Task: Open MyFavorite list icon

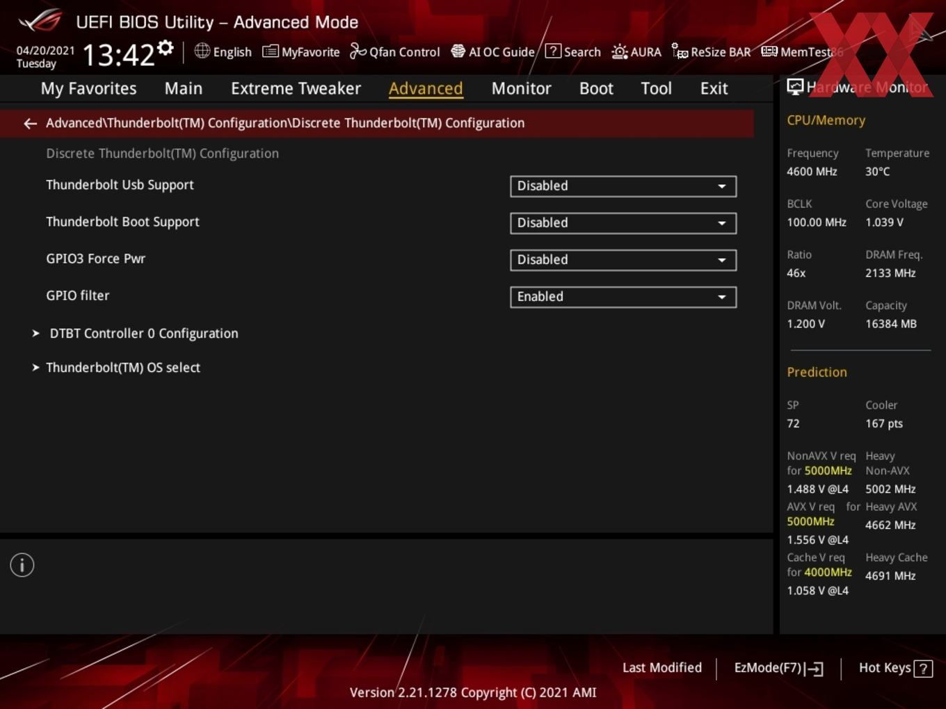Action: [271, 51]
